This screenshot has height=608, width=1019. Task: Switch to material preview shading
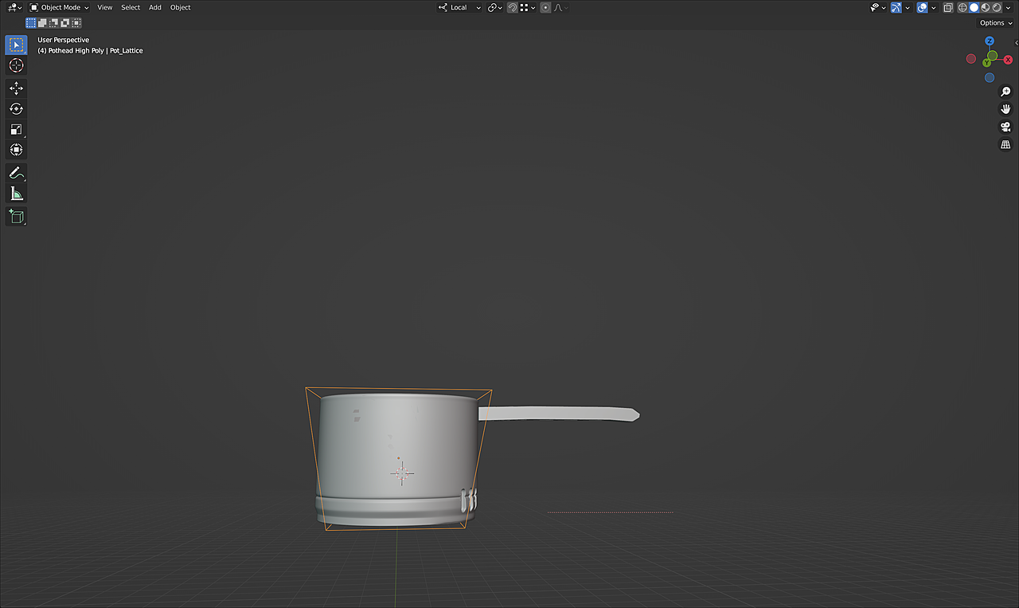[x=985, y=7]
